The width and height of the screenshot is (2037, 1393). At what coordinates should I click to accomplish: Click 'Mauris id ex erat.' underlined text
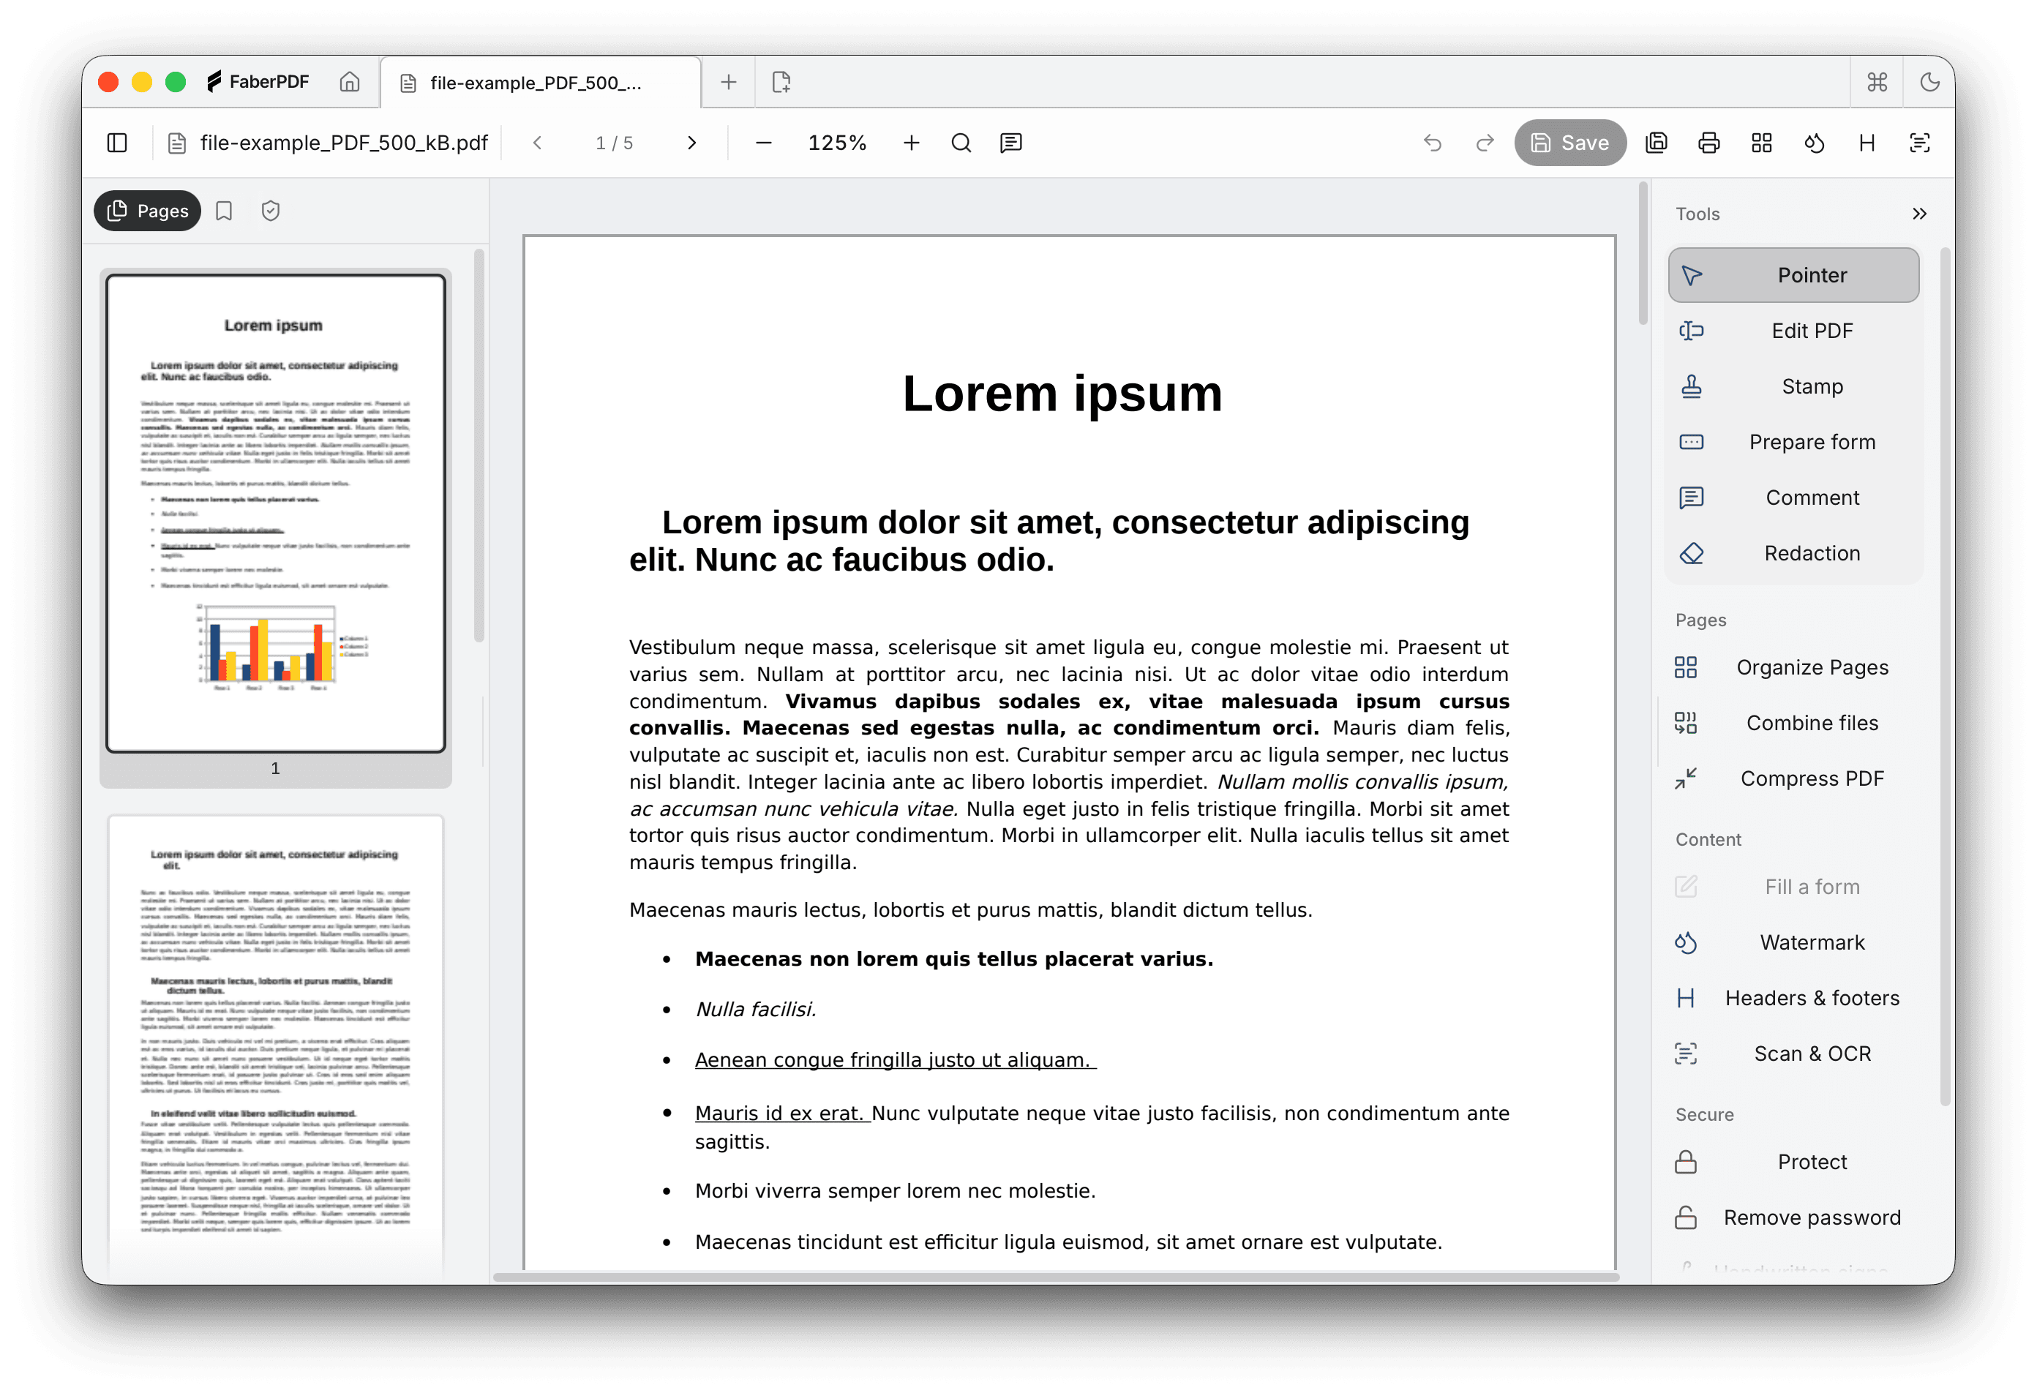tap(781, 1114)
